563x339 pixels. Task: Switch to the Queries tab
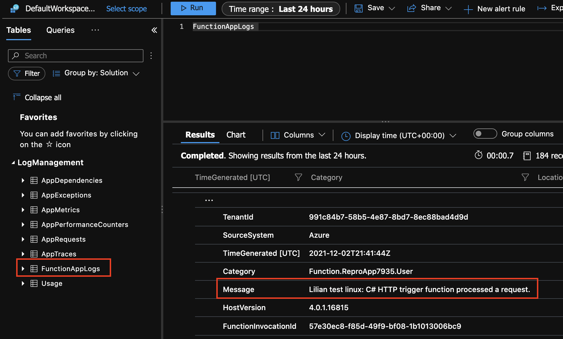[60, 30]
